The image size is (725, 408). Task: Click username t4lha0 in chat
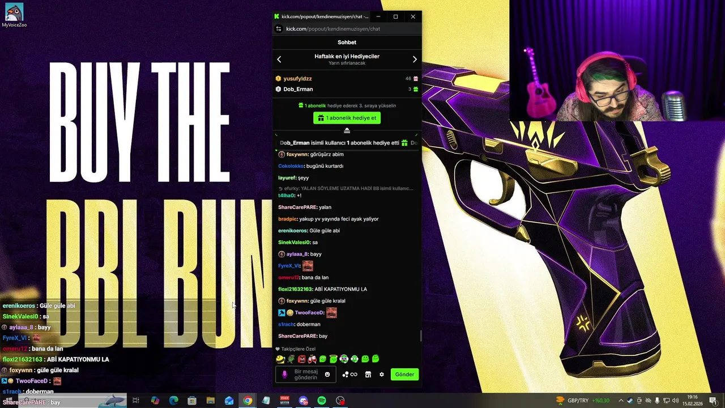(x=286, y=195)
